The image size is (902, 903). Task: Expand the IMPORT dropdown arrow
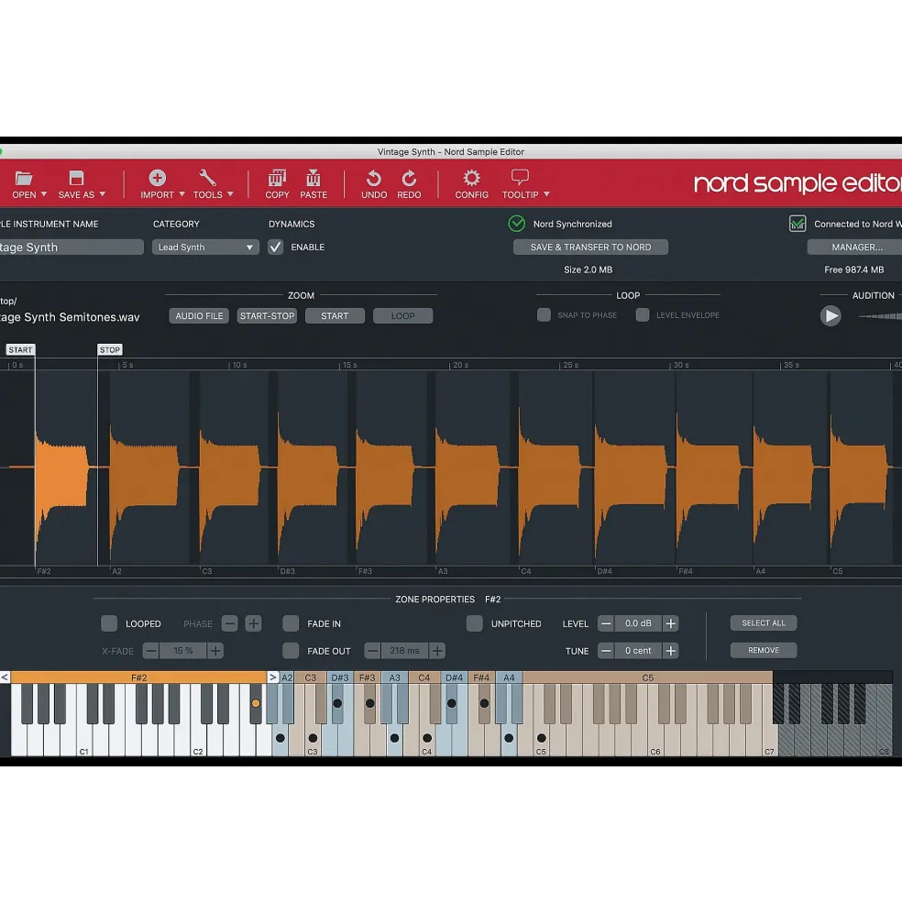182,194
